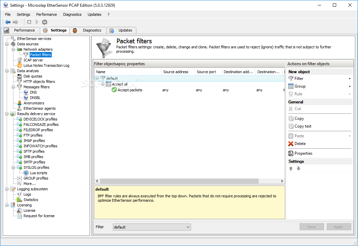This screenshot has height=246, width=358.
Task: Click the restart service toolbar icon
Action: [45, 22]
